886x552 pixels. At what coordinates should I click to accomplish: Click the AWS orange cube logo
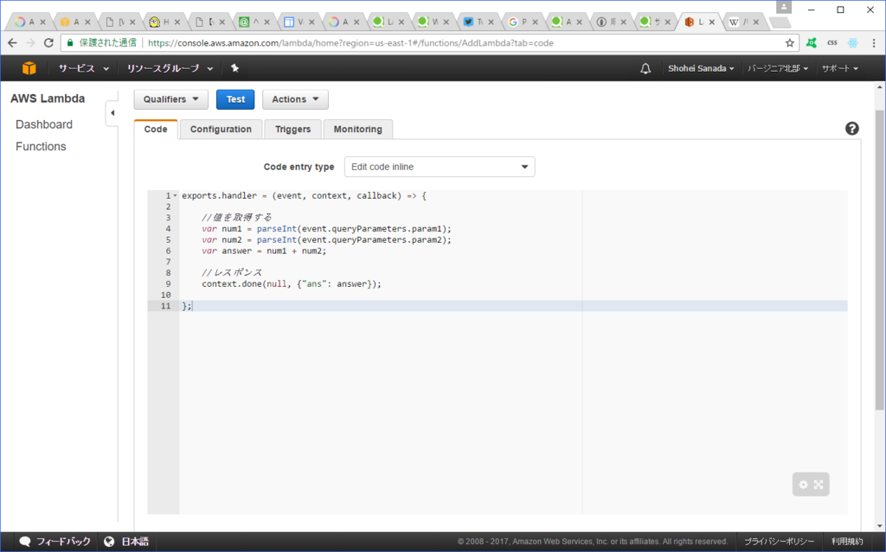pos(29,68)
